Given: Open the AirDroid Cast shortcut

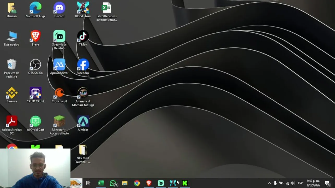Looking at the screenshot, I should coord(35,124).
